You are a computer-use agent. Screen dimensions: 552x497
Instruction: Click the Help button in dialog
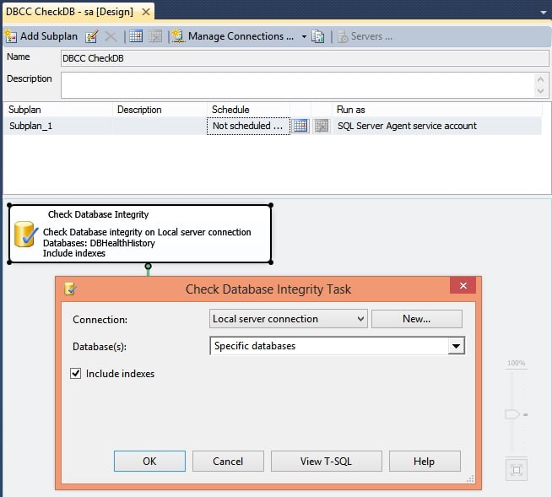(425, 461)
